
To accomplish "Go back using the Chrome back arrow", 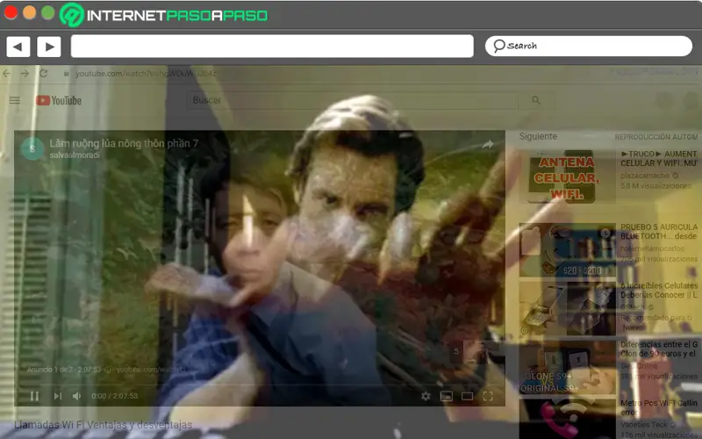I will [x=7, y=74].
